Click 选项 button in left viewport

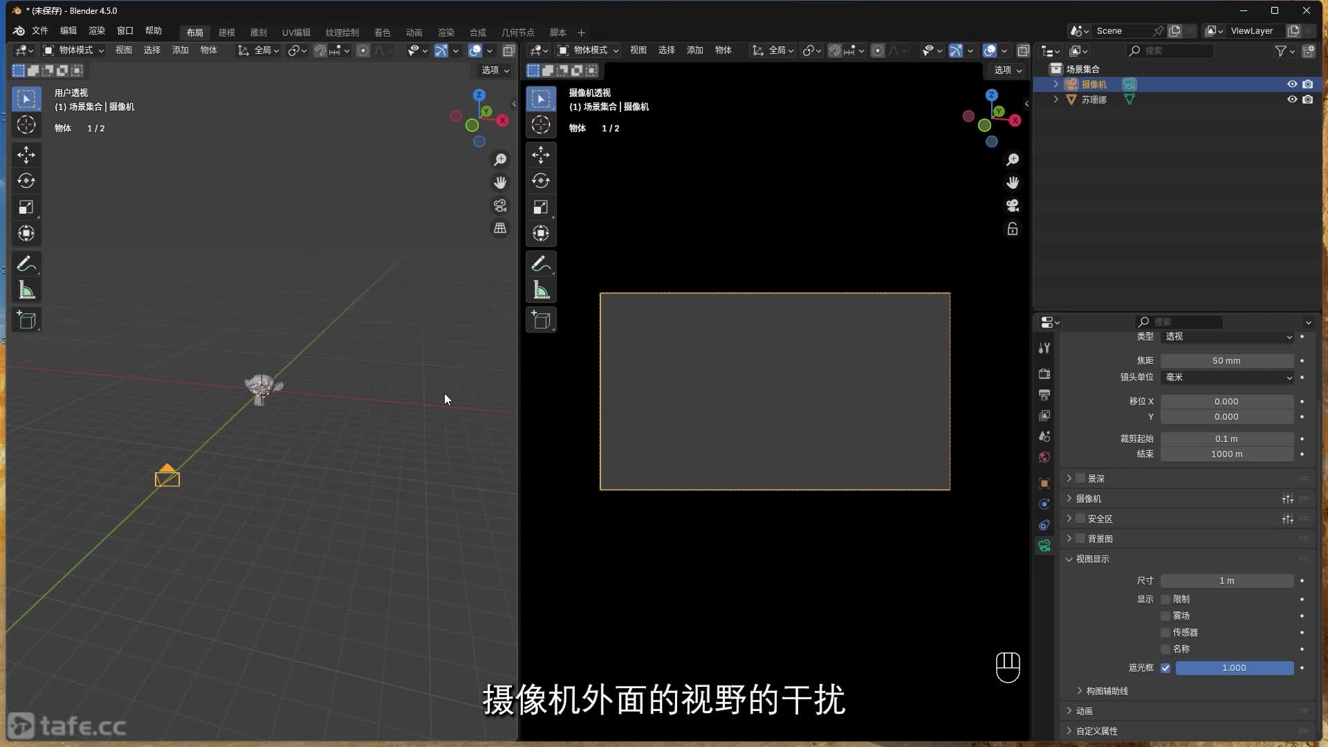coord(495,71)
